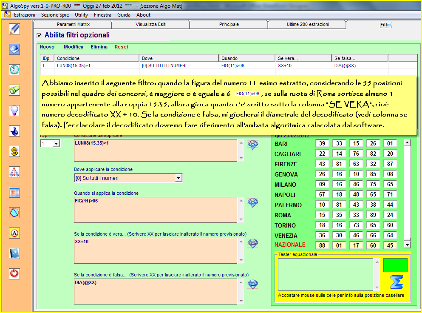Image resolution: width=422 pixels, height=313 pixels.
Task: Click the last VENEZIA number cell, 64
Action: click(390, 236)
